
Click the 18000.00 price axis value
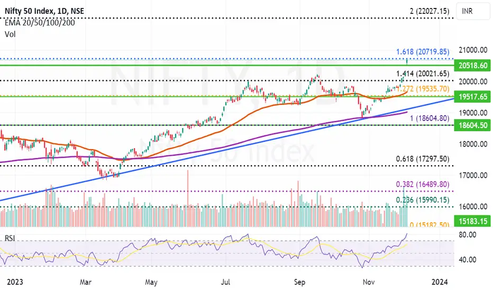click(x=473, y=144)
